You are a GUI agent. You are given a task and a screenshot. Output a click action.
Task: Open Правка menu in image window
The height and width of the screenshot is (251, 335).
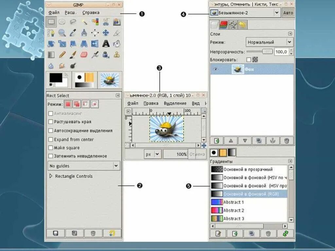[x=151, y=103]
